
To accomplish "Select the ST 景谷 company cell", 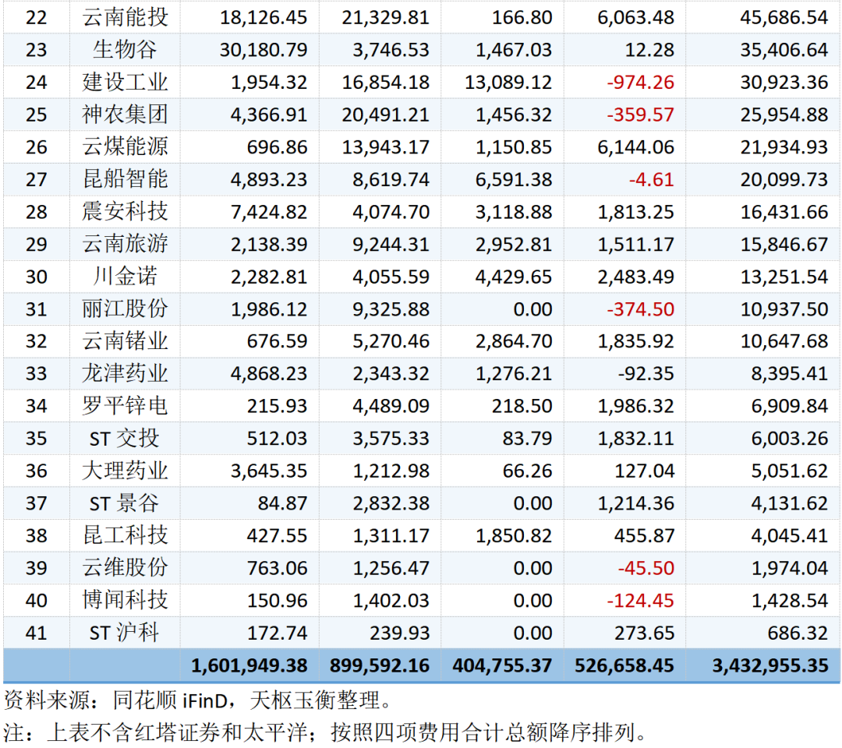I will [x=125, y=503].
